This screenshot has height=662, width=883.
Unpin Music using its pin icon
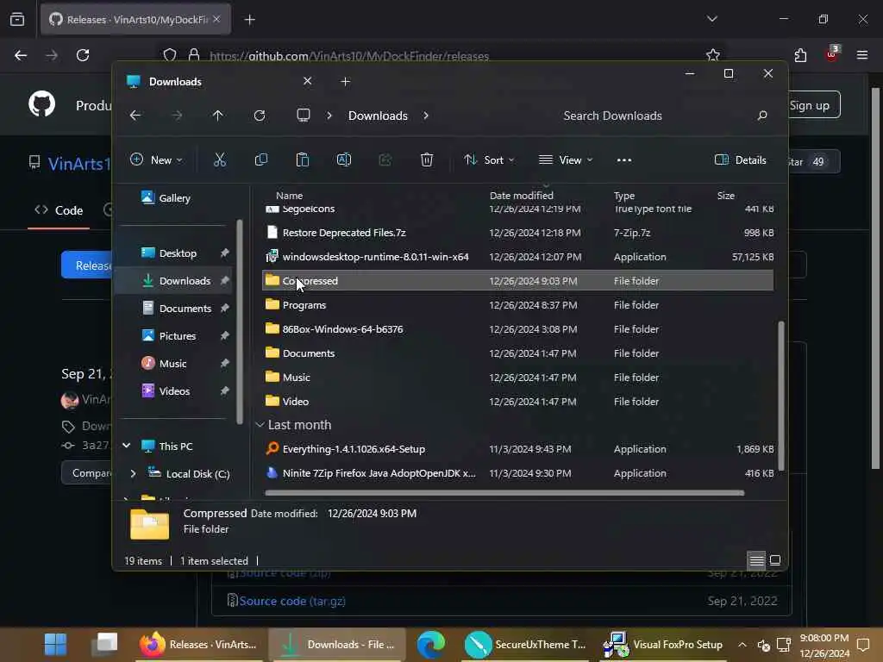pos(225,363)
